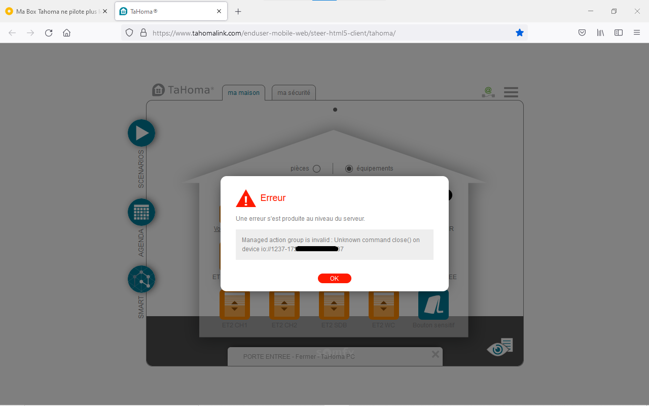Switch to Ma Box Tahoma browser tab
Screen dimensions: 649x406
click(x=56, y=12)
